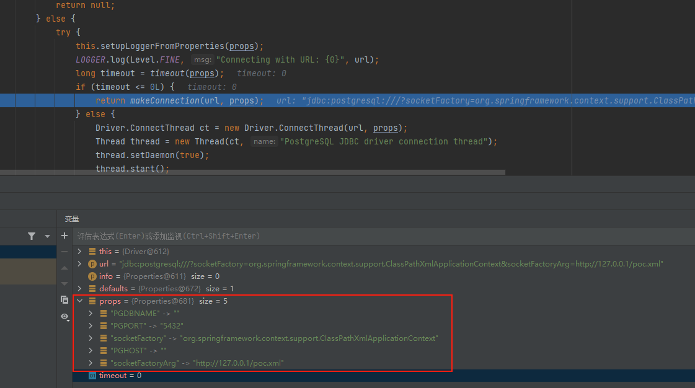
Task: Click the name: parameter hint
Action: (265, 141)
